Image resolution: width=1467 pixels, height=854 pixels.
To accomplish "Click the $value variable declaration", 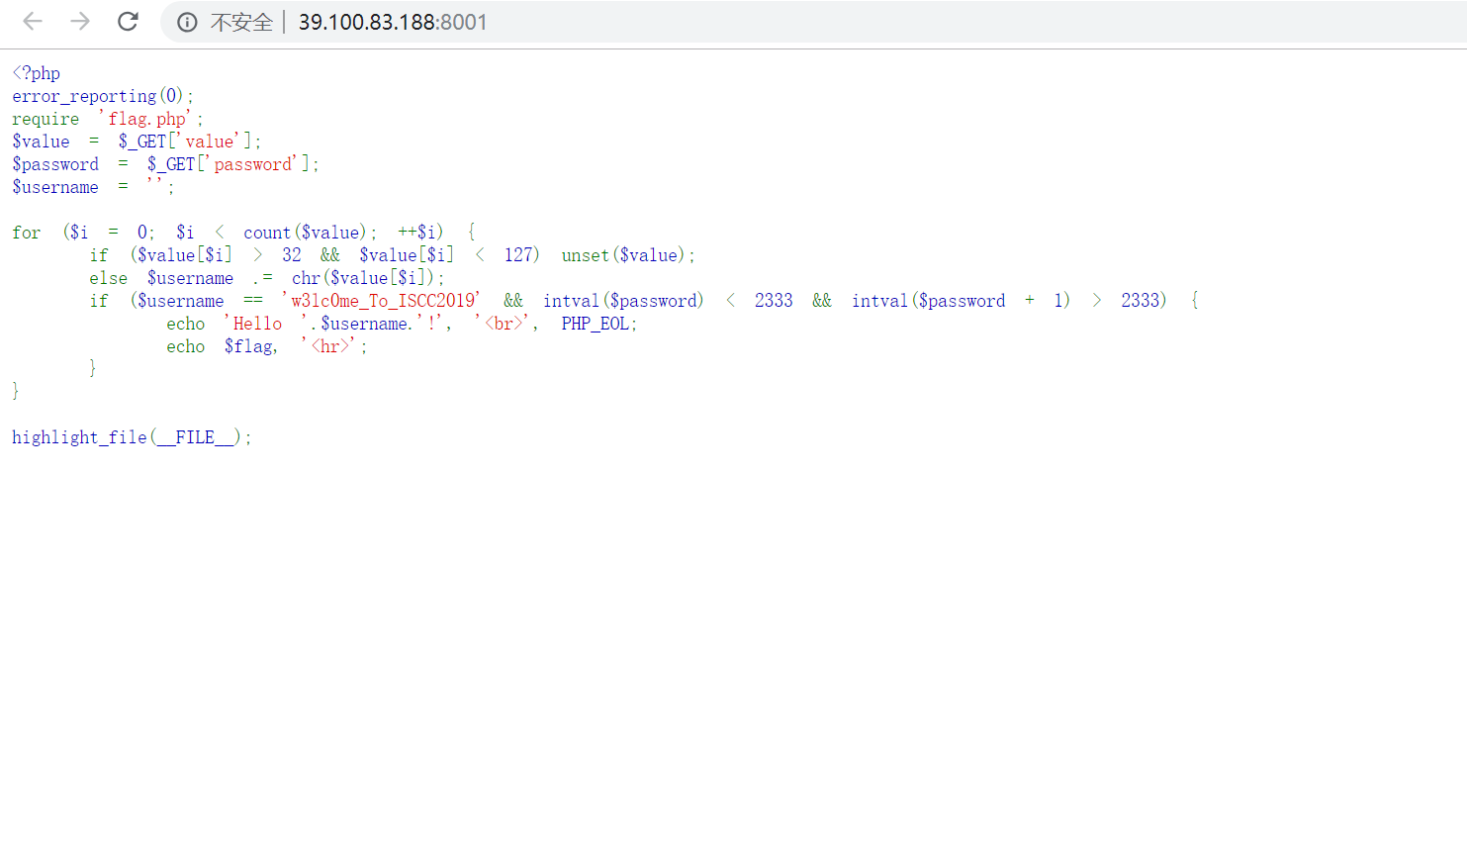I will [x=41, y=142].
